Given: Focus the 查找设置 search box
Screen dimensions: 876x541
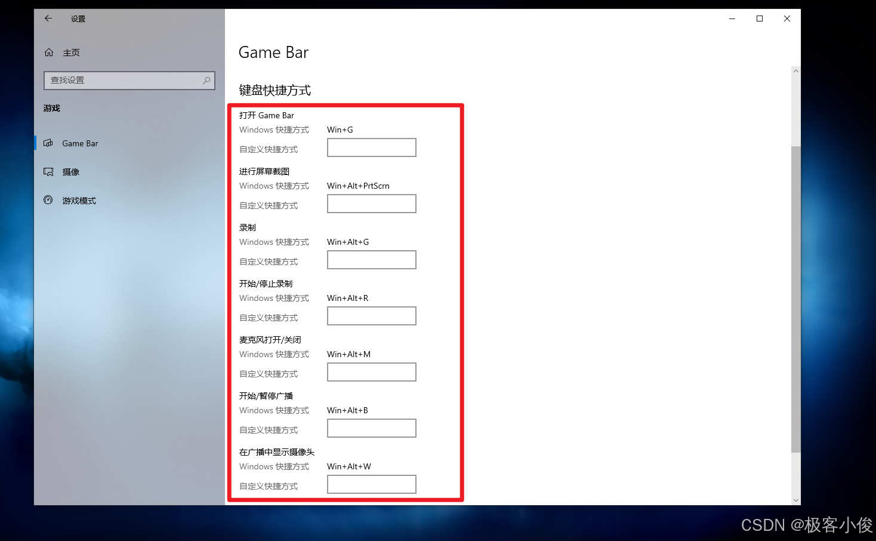Looking at the screenshot, I should point(129,81).
